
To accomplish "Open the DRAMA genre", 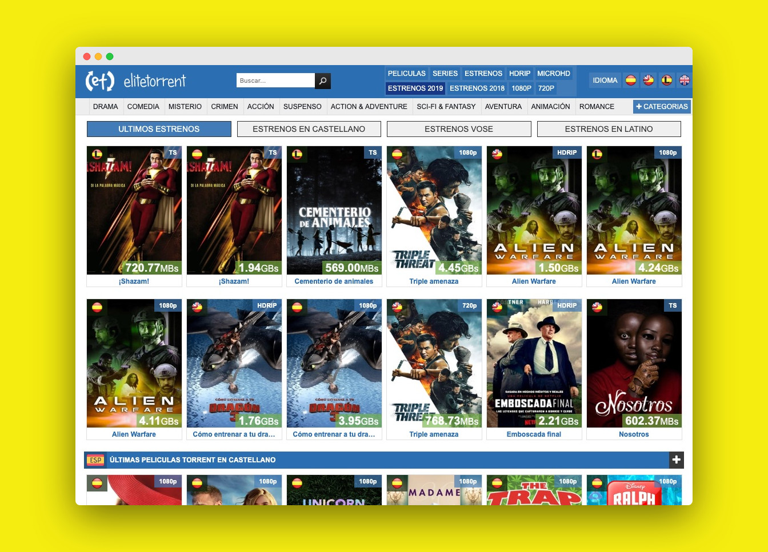I will point(106,107).
